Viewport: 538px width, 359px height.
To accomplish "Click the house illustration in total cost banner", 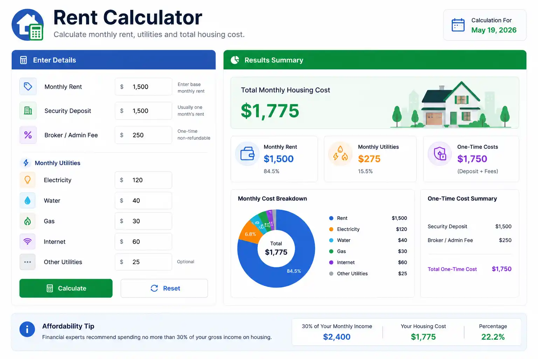I will (x=450, y=104).
